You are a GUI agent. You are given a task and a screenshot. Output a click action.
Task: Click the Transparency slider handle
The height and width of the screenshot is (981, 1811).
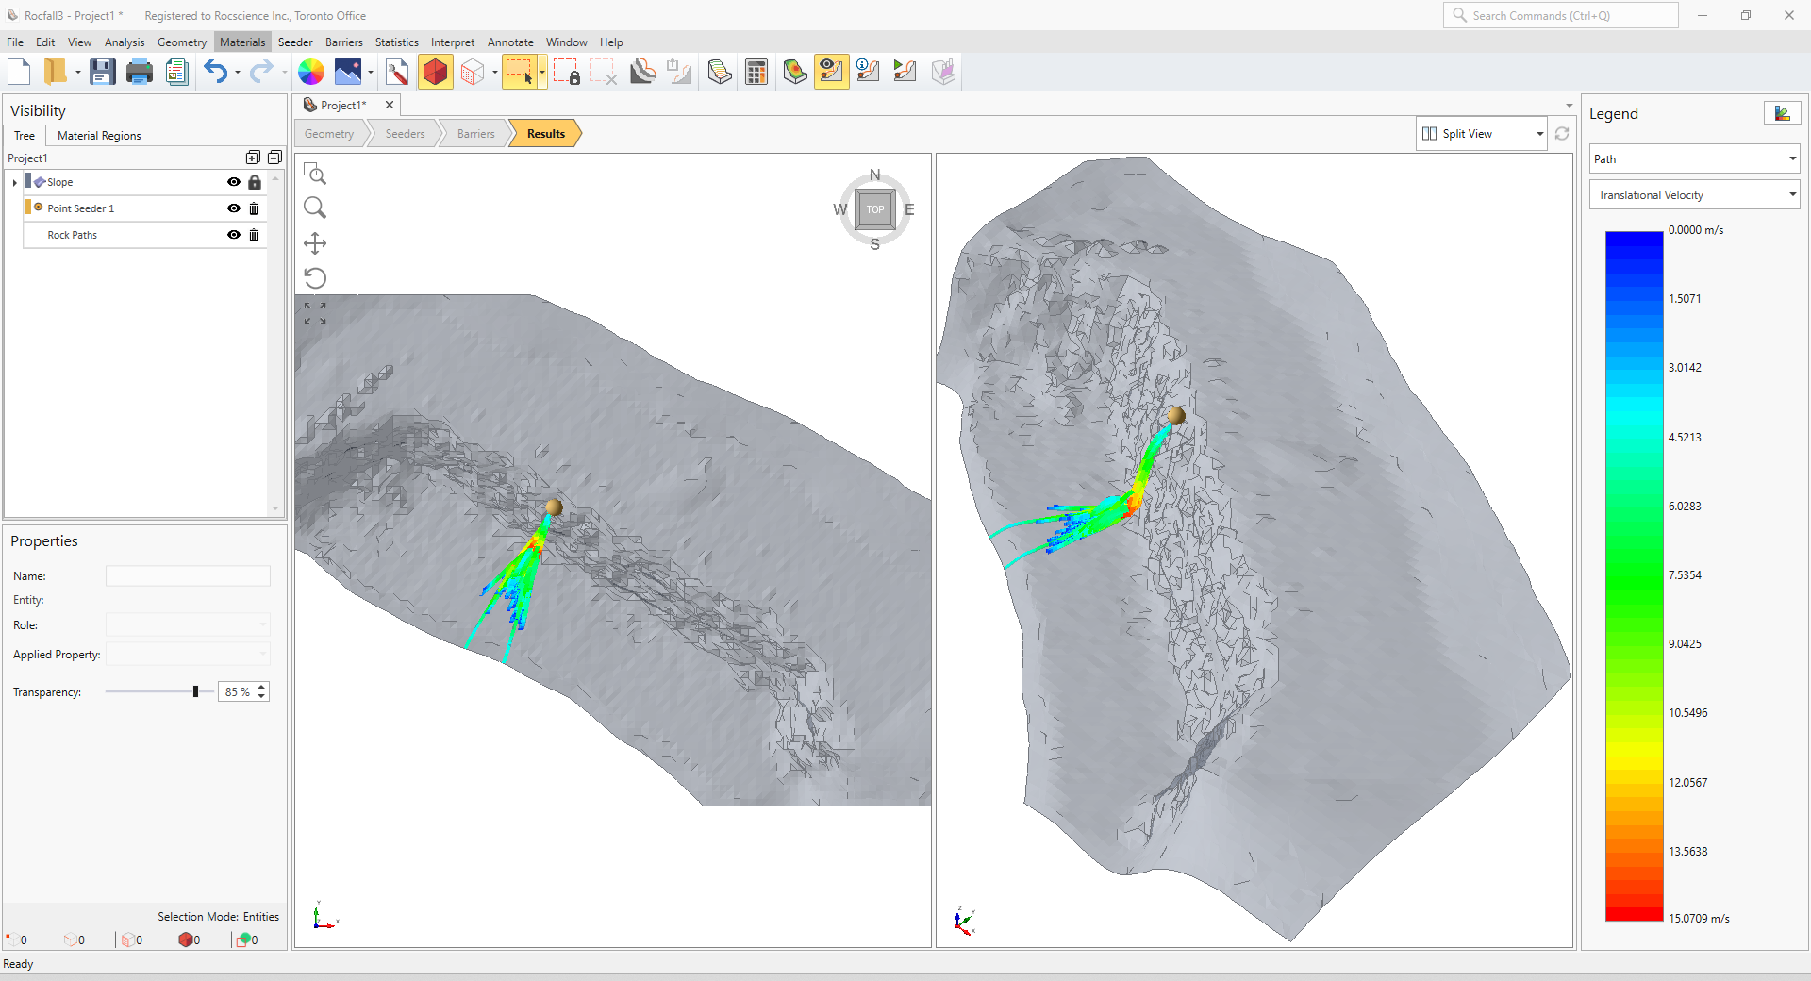pos(195,691)
